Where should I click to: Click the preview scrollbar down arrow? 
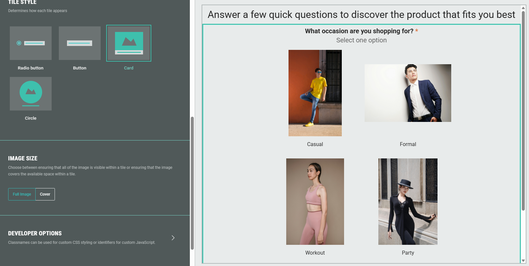coord(523,260)
